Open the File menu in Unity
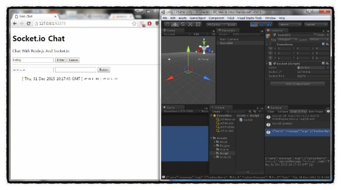The height and width of the screenshot is (190, 341). tap(165, 18)
